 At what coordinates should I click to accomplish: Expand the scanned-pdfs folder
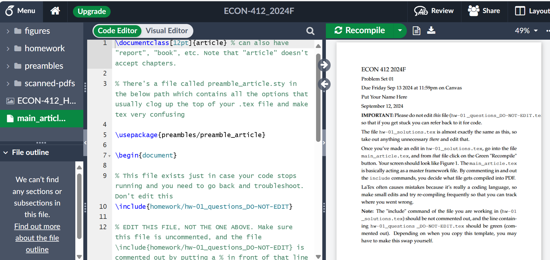[8, 84]
